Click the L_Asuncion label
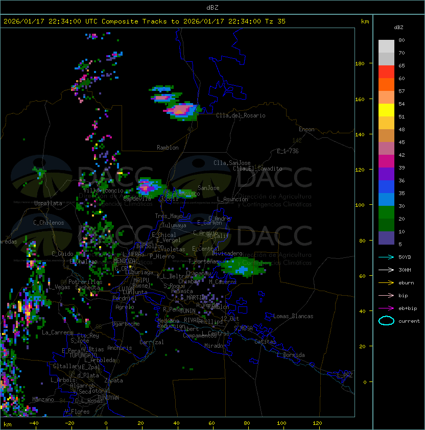Image resolution: width=425 pixels, height=430 pixels. tap(232, 199)
